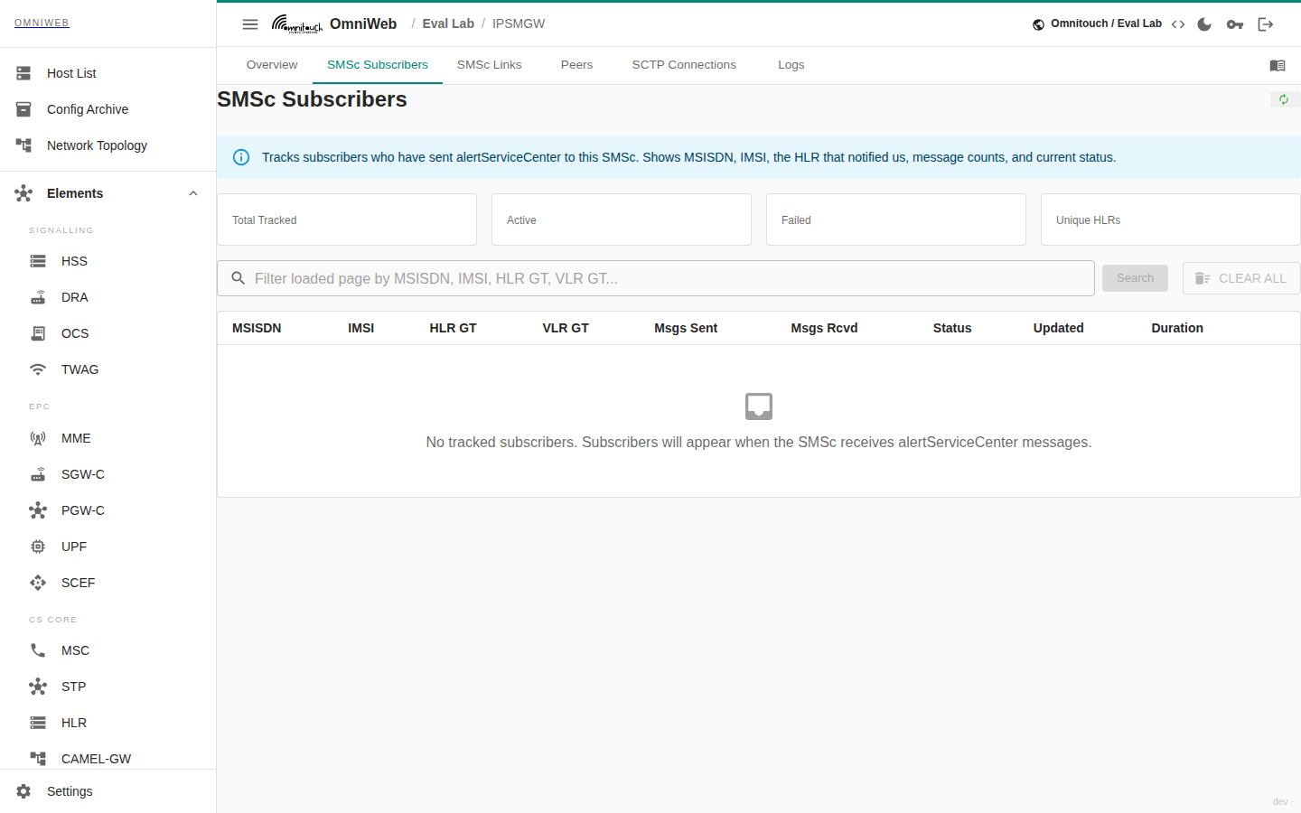This screenshot has width=1301, height=813.
Task: Click the OMNIWEB link in sidebar
Action: 42,23
